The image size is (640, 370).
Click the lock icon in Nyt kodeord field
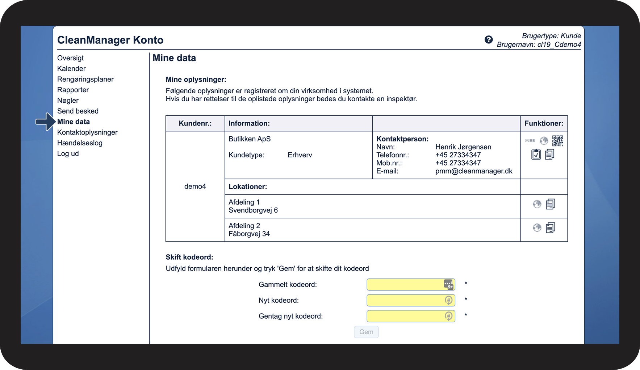tap(449, 300)
